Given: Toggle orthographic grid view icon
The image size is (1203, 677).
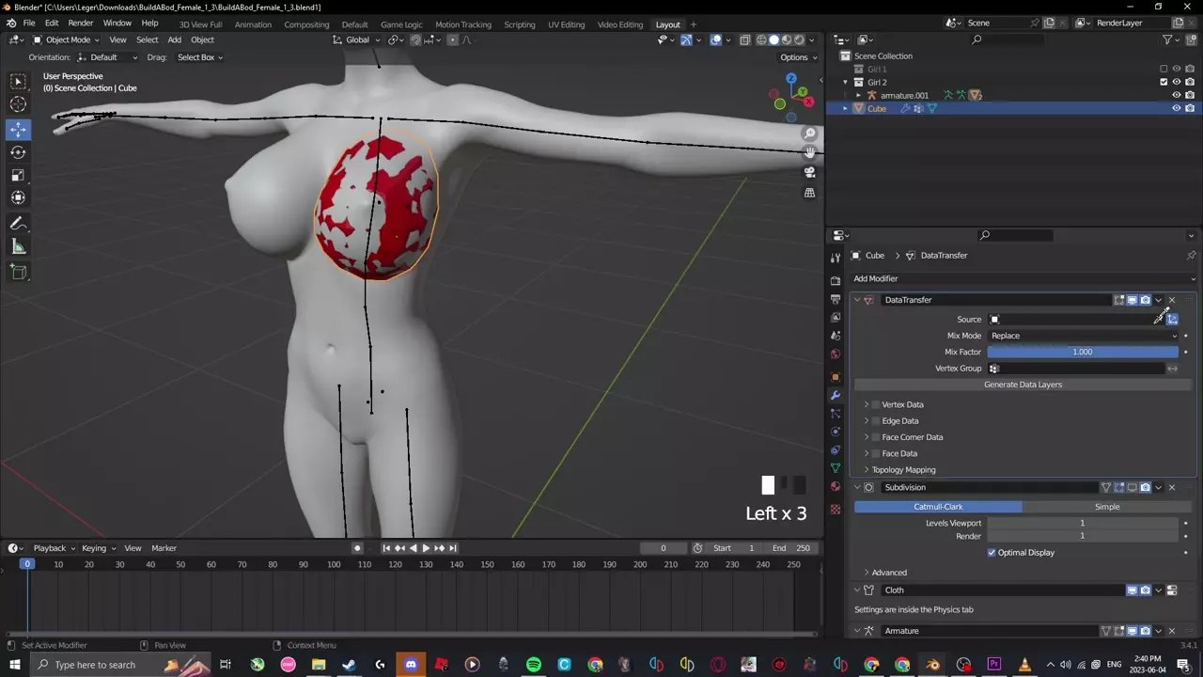Looking at the screenshot, I should tap(809, 193).
